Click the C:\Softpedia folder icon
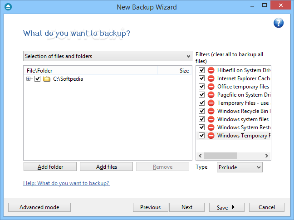This screenshot has height=220, width=294. tap(46, 79)
